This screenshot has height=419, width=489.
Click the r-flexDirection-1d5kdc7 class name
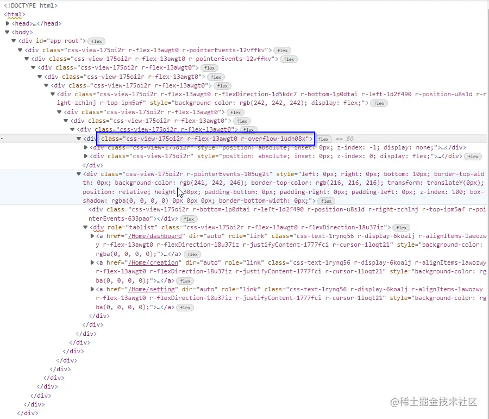coord(256,94)
